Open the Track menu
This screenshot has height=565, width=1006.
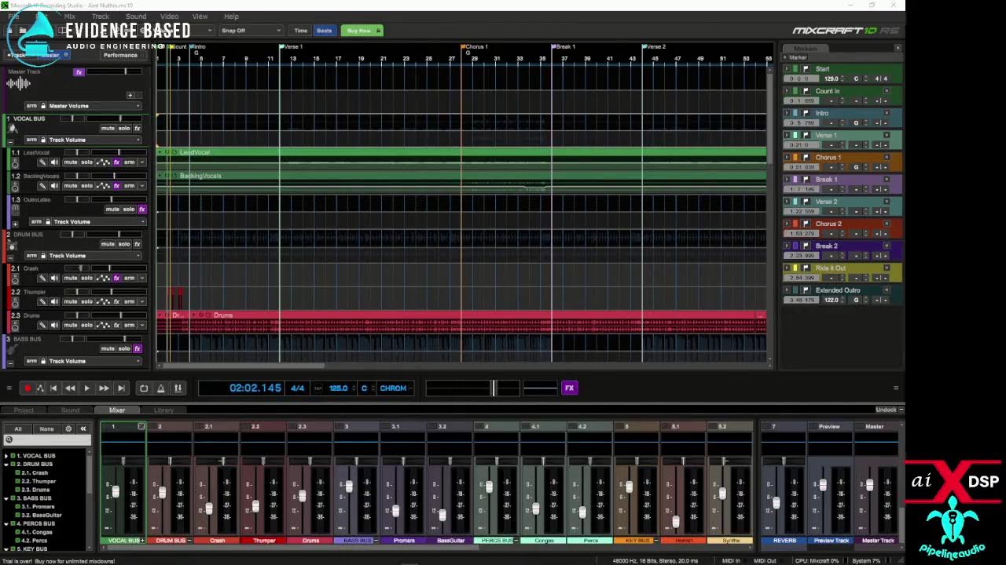pos(101,16)
